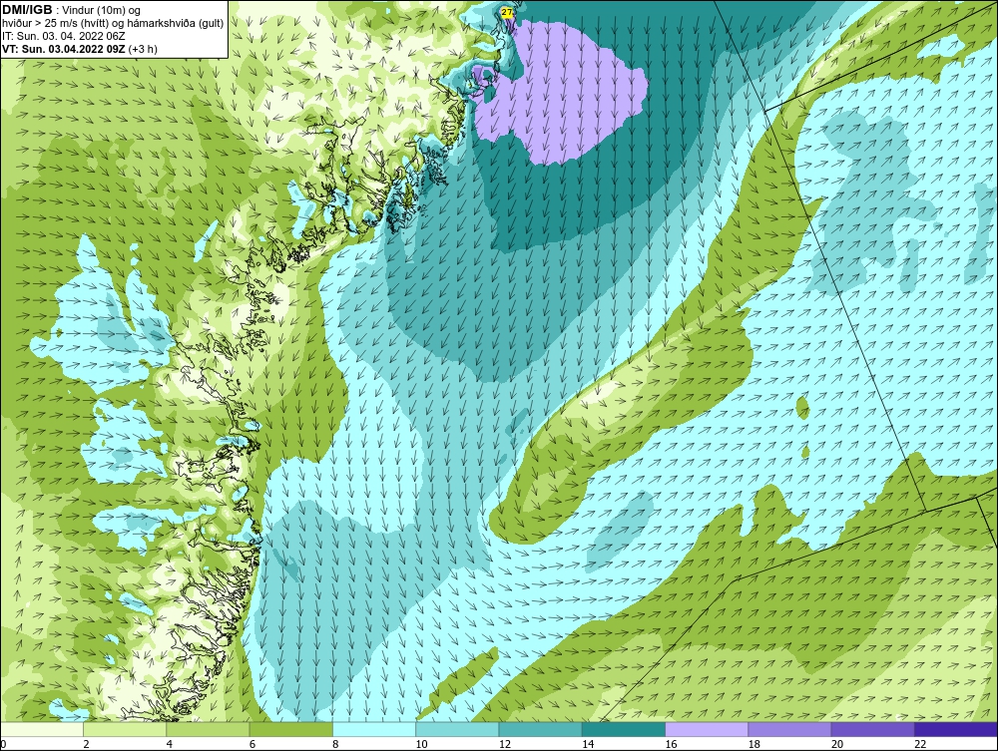
Task: Click the yellow 27 max gust marker
Action: pyautogui.click(x=507, y=12)
